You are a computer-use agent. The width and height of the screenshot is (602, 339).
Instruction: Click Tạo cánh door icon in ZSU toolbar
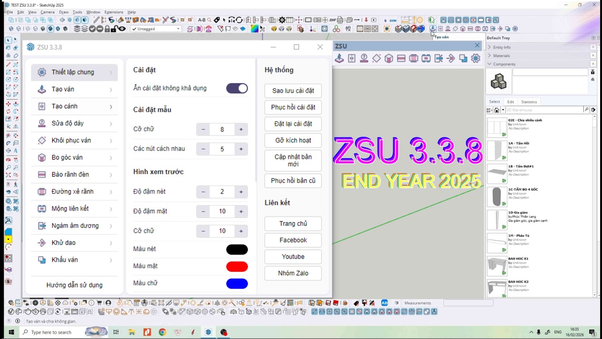click(x=352, y=58)
